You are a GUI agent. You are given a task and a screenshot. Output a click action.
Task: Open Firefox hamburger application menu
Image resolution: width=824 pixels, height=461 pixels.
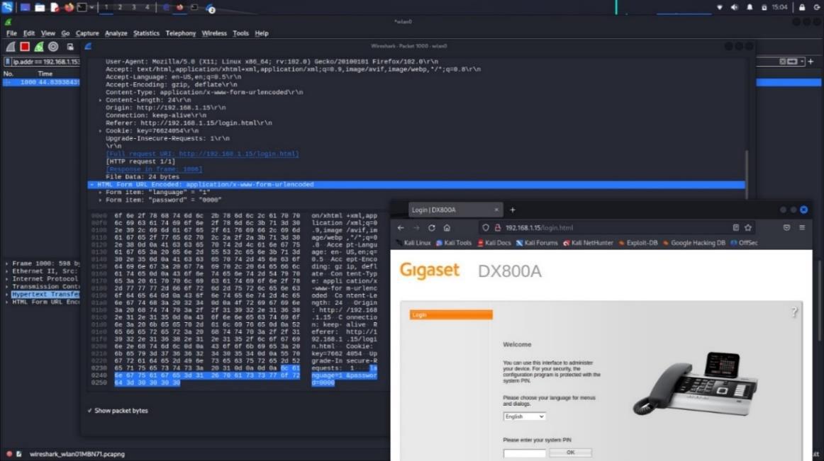pos(802,228)
